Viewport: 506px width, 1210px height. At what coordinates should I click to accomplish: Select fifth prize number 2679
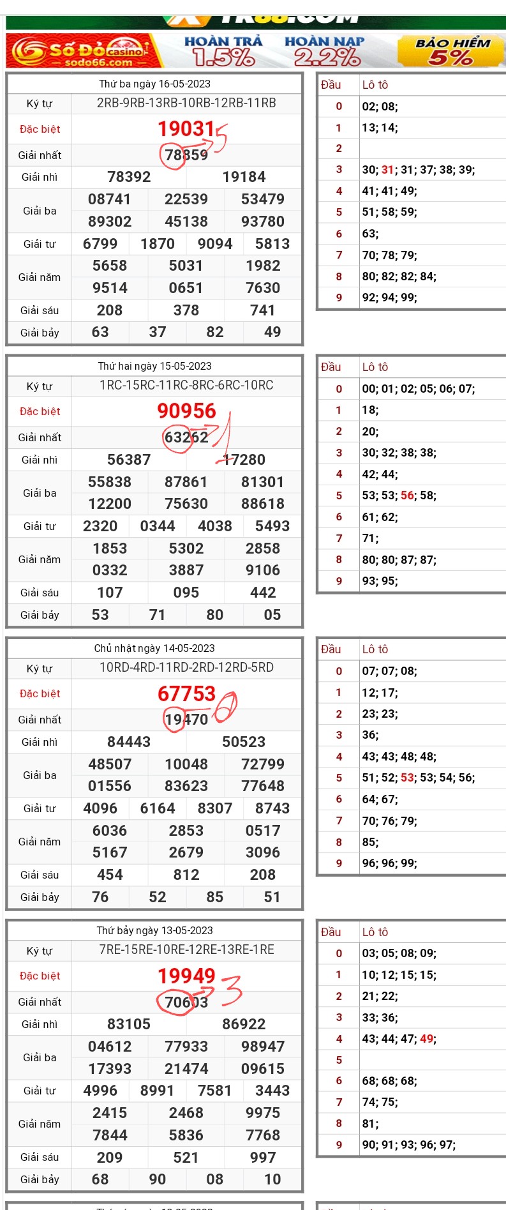[186, 852]
